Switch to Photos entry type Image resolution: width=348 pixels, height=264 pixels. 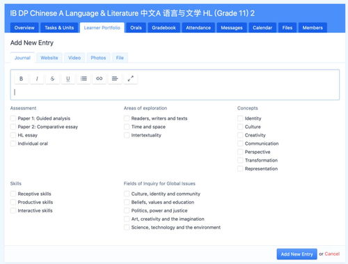(98, 58)
